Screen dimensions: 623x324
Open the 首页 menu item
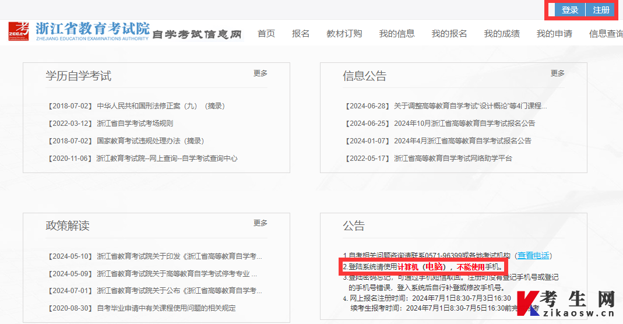click(266, 34)
